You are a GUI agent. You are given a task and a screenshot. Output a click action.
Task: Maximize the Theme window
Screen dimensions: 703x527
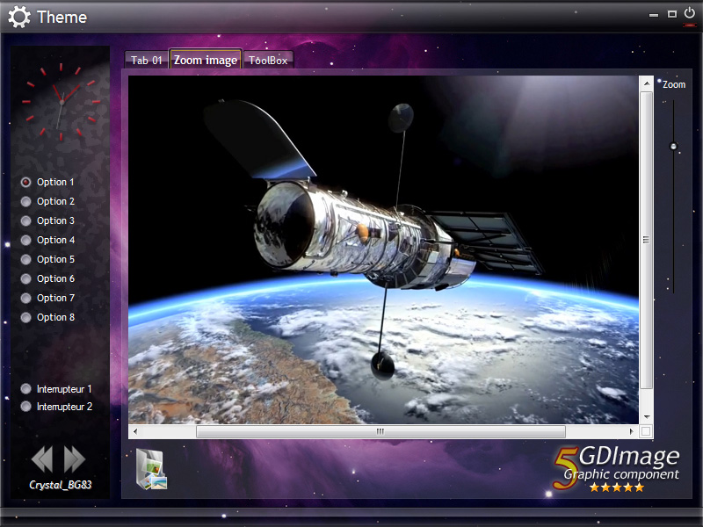click(x=671, y=14)
